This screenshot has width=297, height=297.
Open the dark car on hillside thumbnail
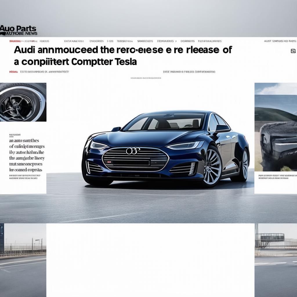[x=276, y=127]
